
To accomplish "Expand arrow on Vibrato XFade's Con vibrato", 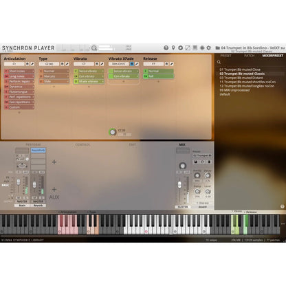I will coord(137,76).
